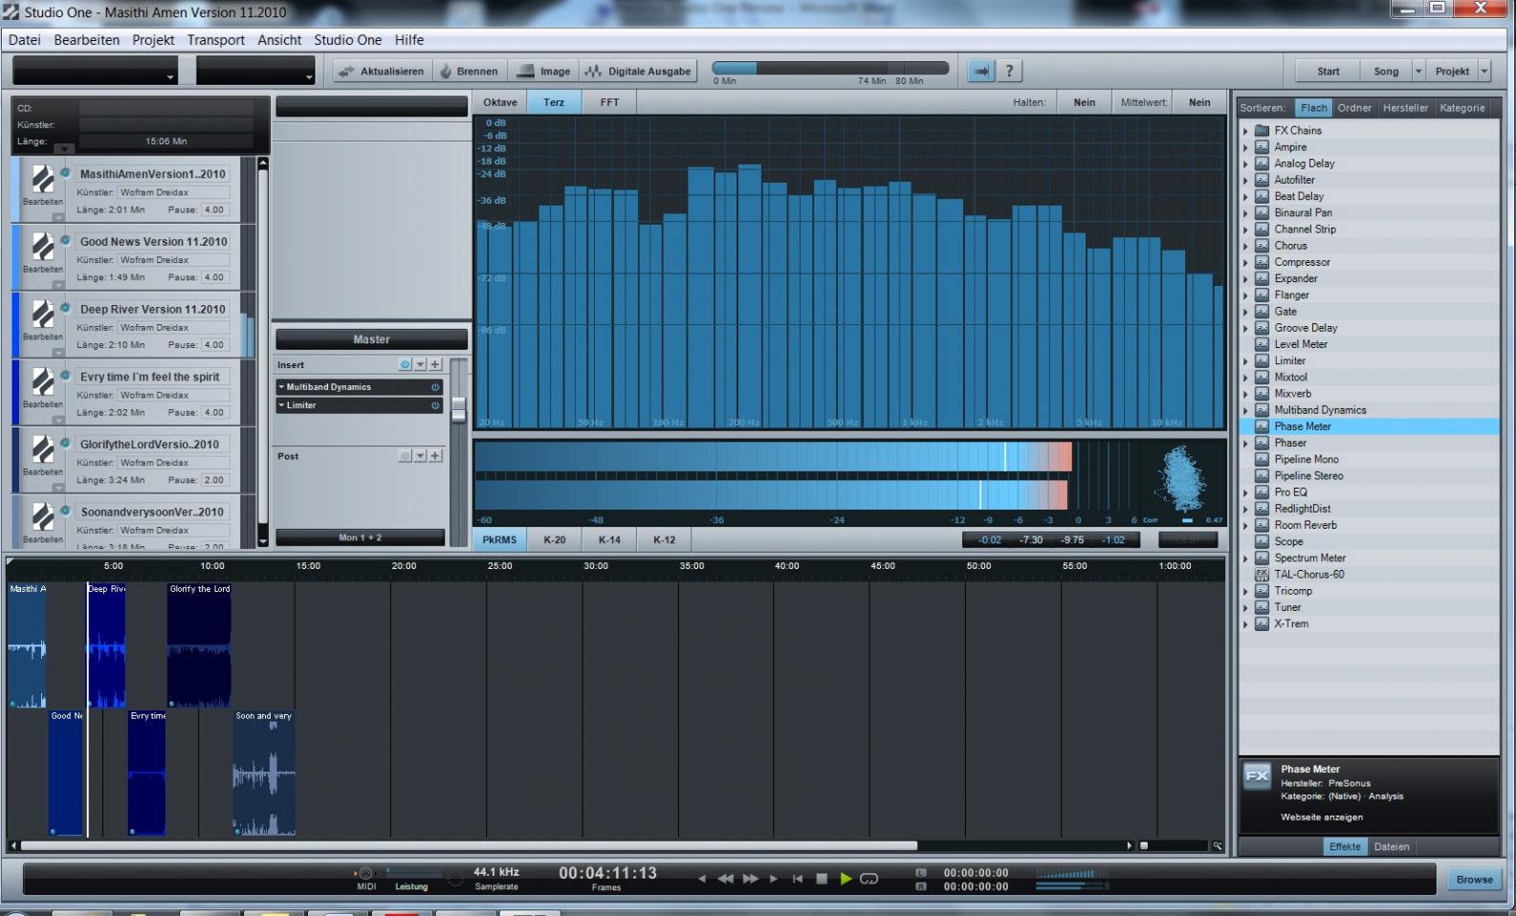Screen dimensions: 1516x916
Task: Click the timeline horizontal scrollbar
Action: point(469,846)
